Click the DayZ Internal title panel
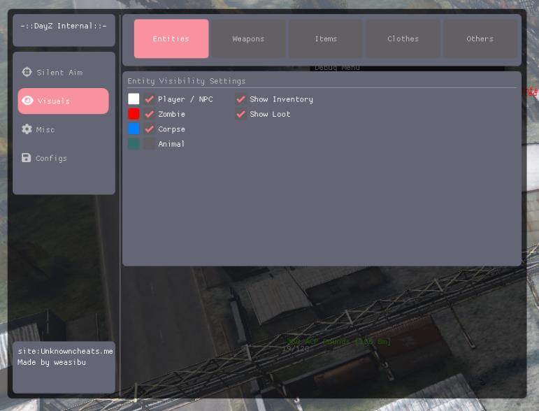Screen dimensions: 539x411 coord(64,27)
